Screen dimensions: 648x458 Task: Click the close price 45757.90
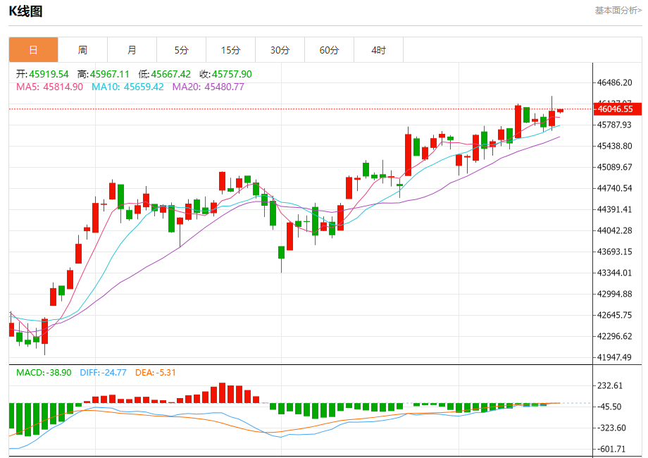[x=232, y=74]
